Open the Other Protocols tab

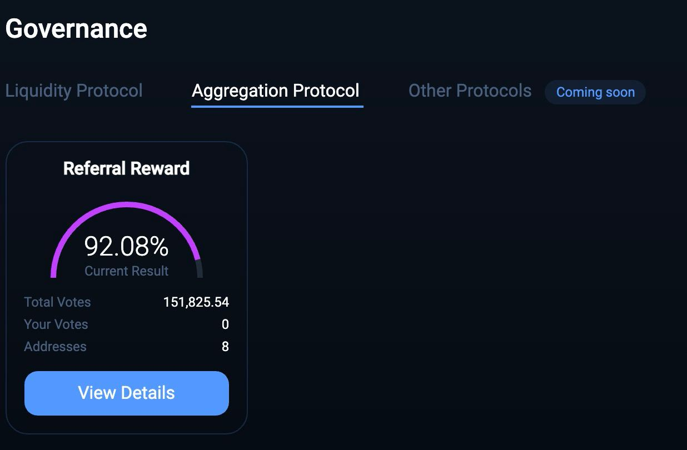[470, 91]
